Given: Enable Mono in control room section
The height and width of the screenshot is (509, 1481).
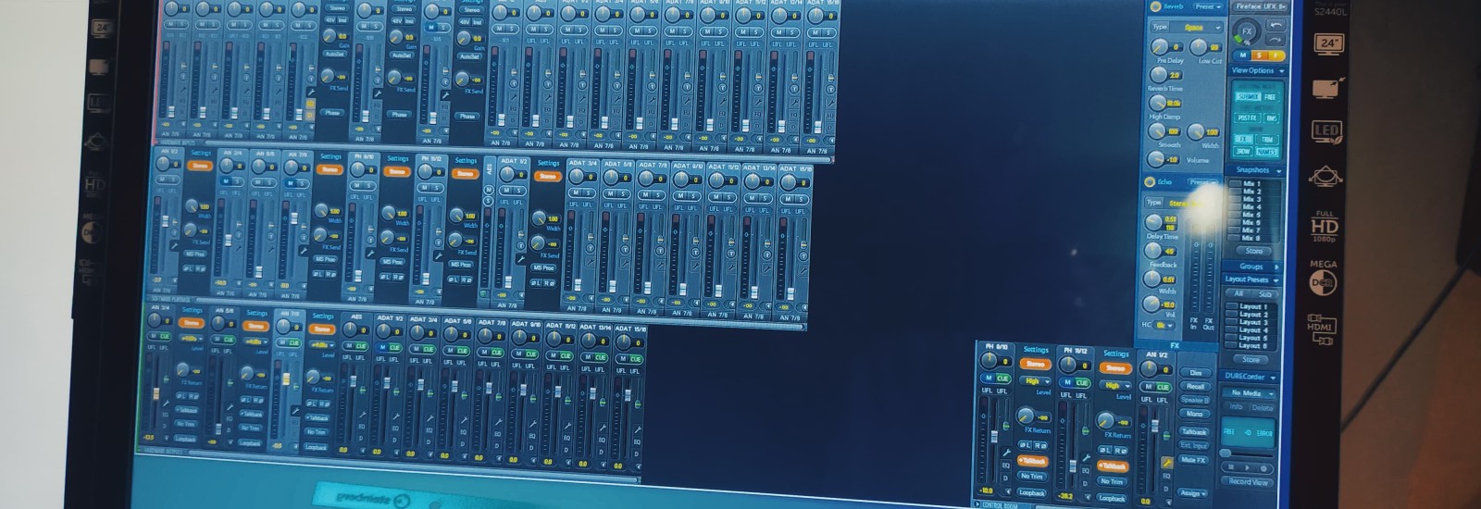Looking at the screenshot, I should click(x=1194, y=415).
